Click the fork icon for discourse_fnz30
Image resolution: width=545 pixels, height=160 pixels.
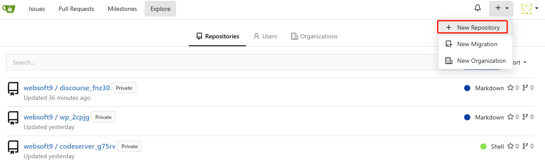(525, 88)
